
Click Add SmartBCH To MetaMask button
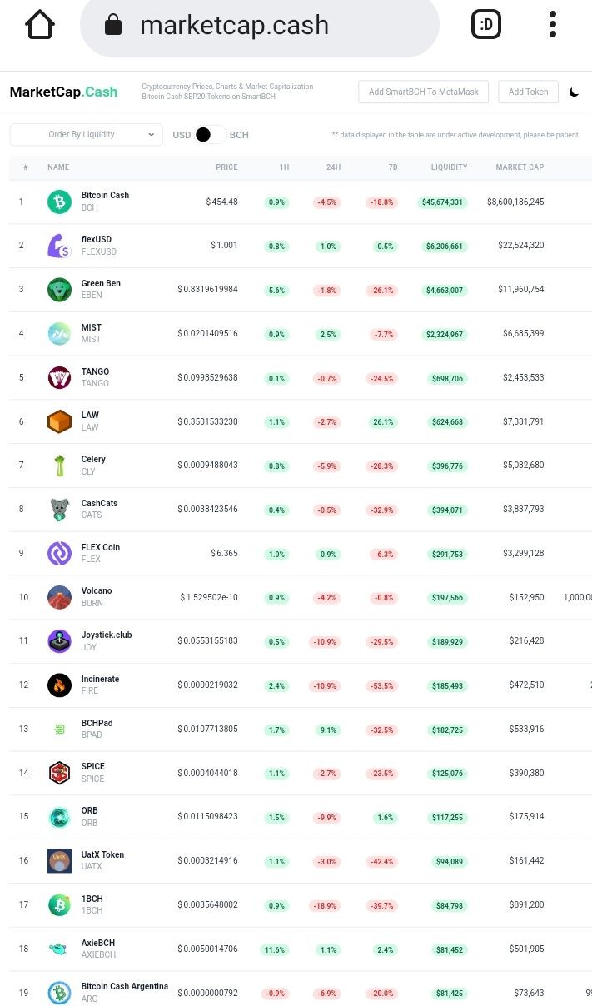click(424, 92)
